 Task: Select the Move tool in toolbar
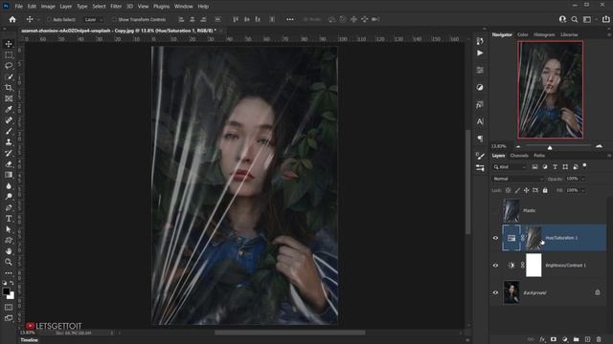coord(9,44)
